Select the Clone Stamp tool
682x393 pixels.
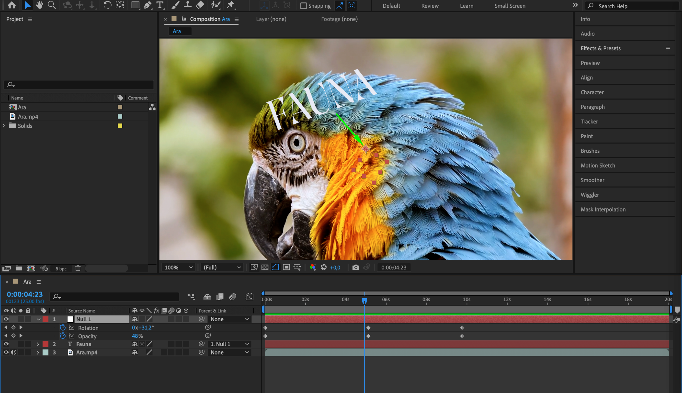coord(187,5)
